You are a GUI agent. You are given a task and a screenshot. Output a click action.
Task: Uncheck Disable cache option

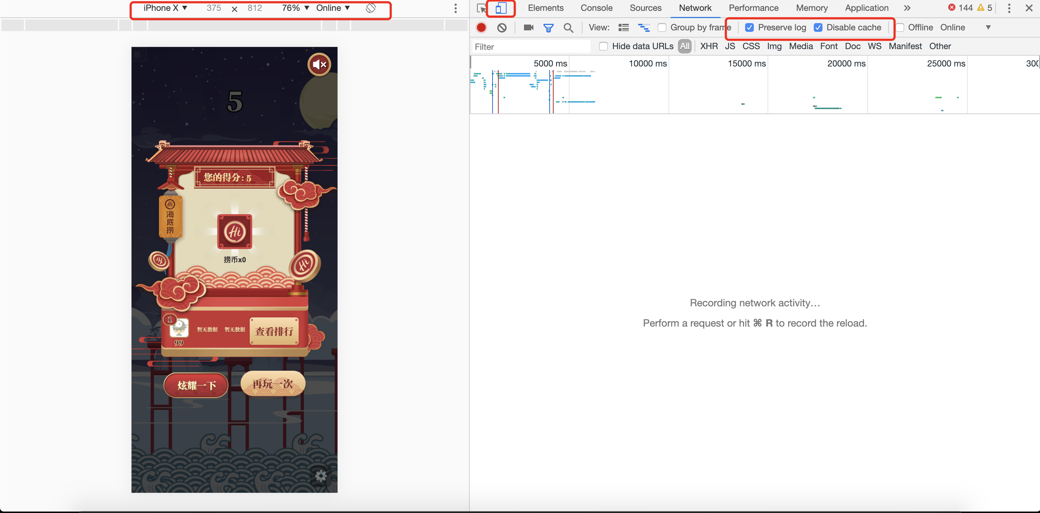pyautogui.click(x=818, y=27)
